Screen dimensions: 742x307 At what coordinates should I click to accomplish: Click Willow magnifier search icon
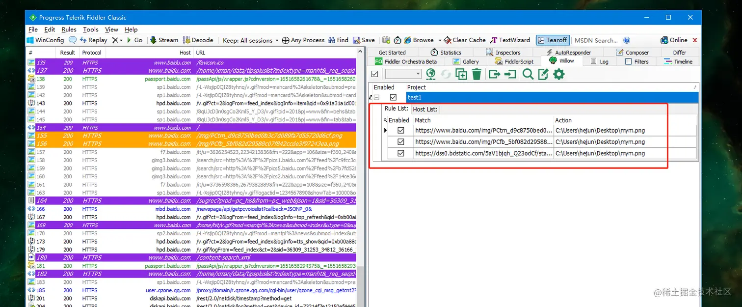pos(528,74)
